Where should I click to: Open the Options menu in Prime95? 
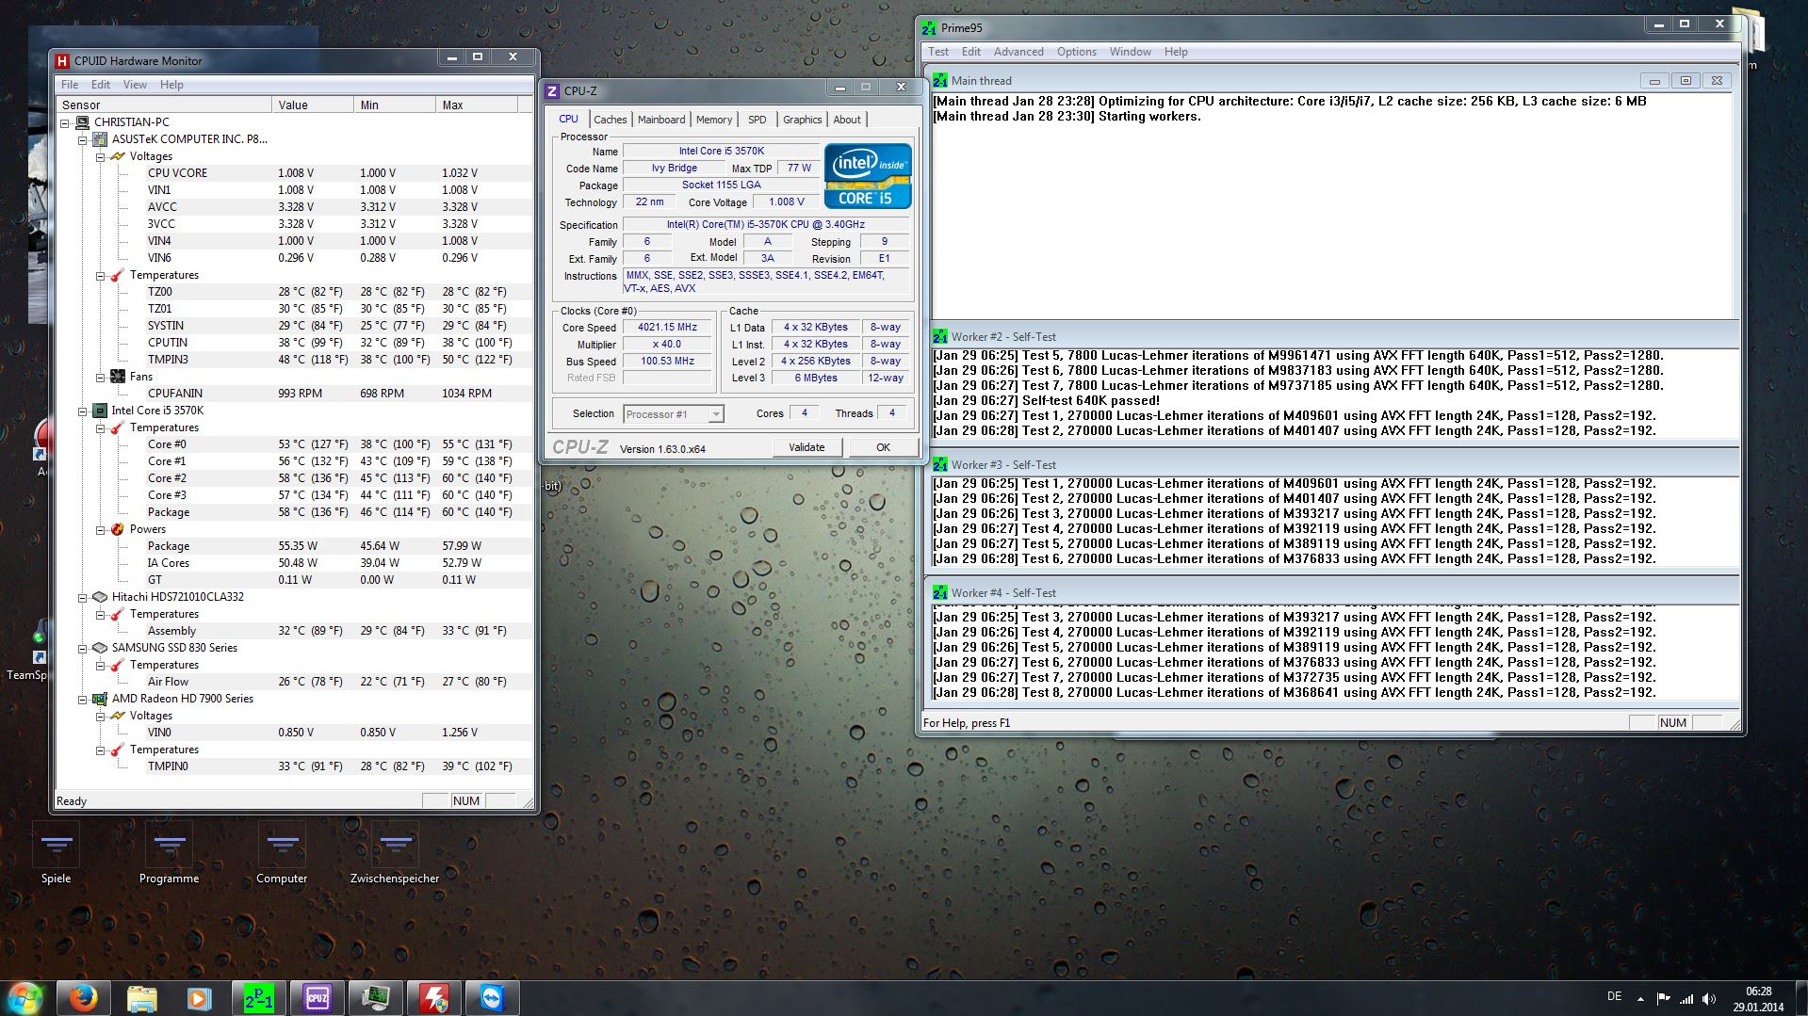coord(1076,52)
